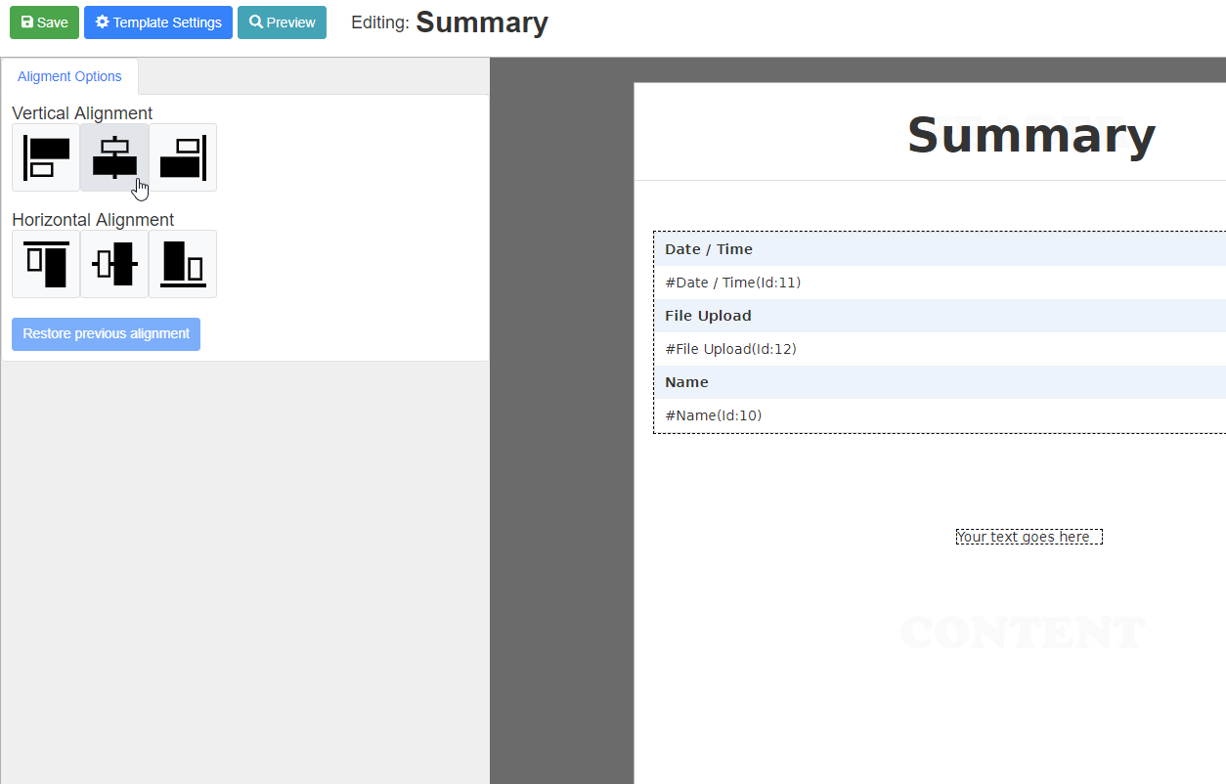Click the #Name(Id:10) field

tap(941, 415)
